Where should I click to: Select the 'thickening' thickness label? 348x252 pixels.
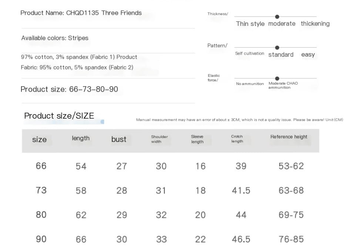315,24
